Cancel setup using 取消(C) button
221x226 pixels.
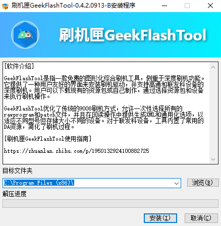coord(201,218)
